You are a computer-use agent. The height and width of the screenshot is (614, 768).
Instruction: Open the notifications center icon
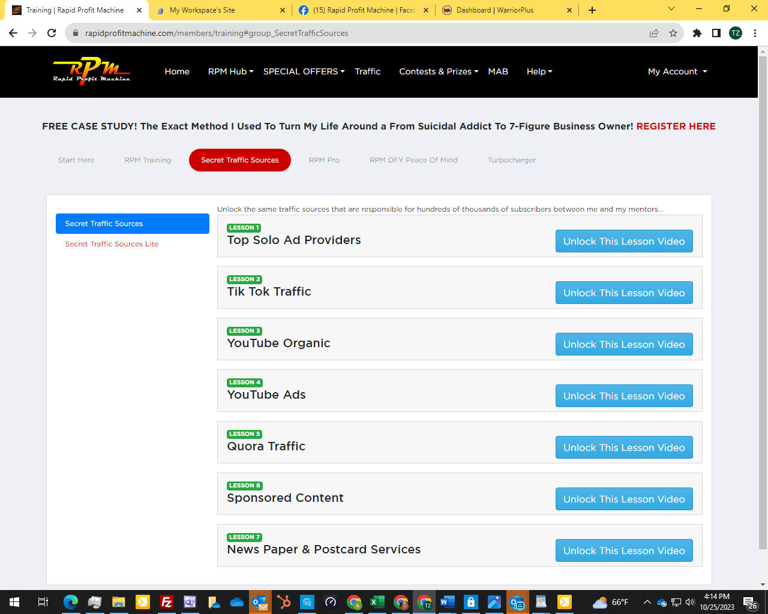tap(750, 603)
